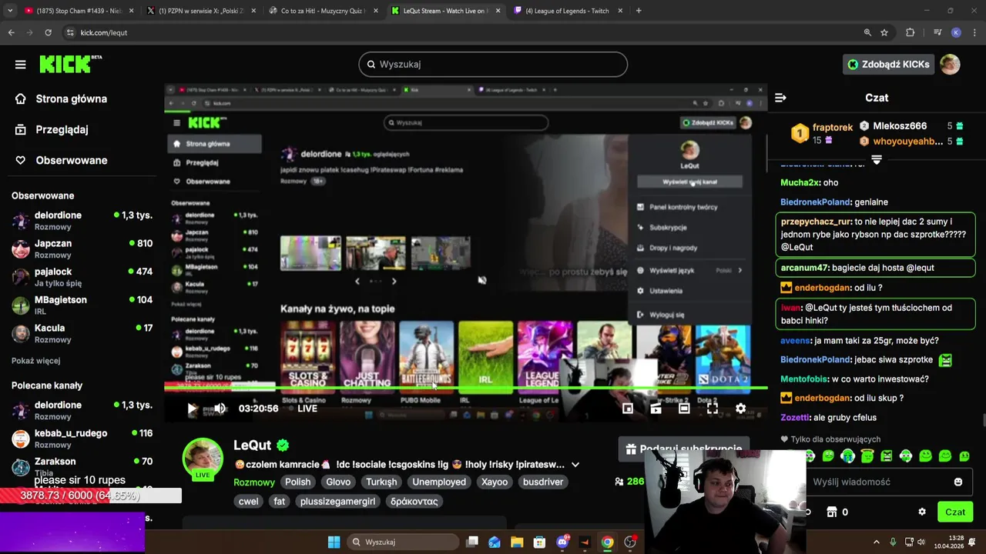Go back in browser history
The width and height of the screenshot is (986, 554).
[11, 32]
